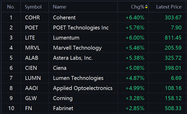
Task: Select the Lumen Technologies name
Action: (78, 78)
